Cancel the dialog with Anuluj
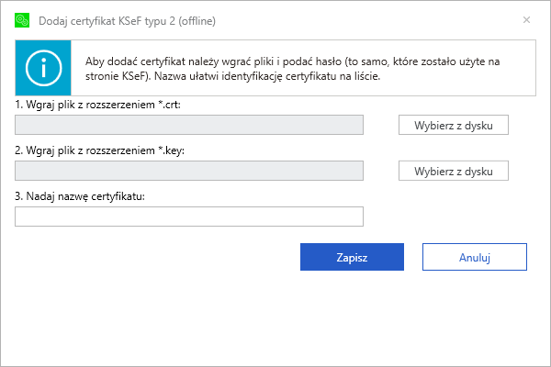551x367 pixels. (474, 257)
